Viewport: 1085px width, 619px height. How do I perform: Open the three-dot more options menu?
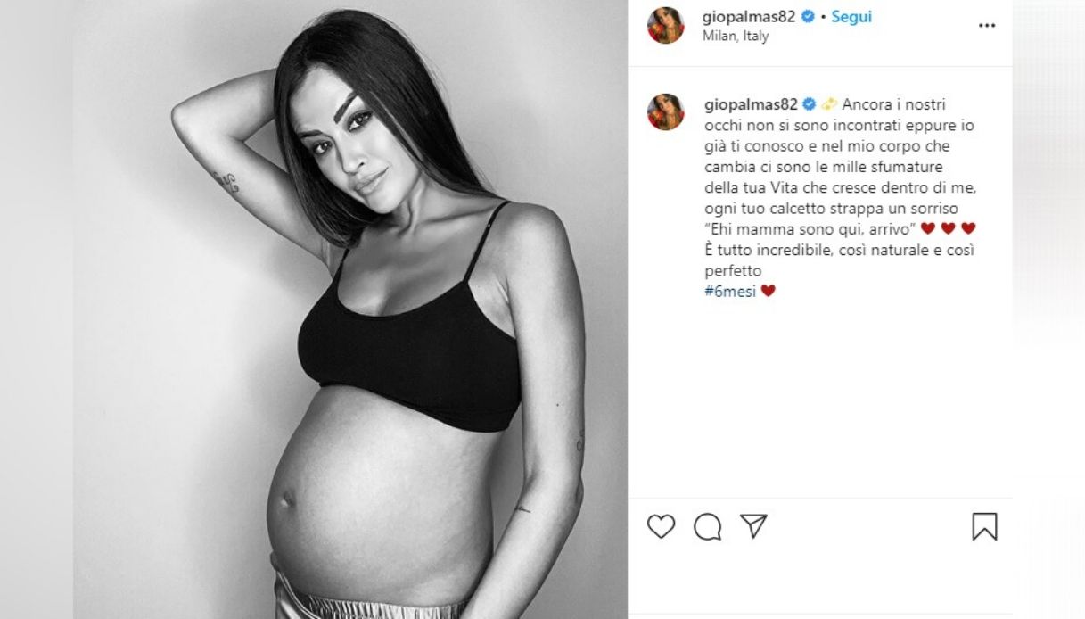(987, 26)
